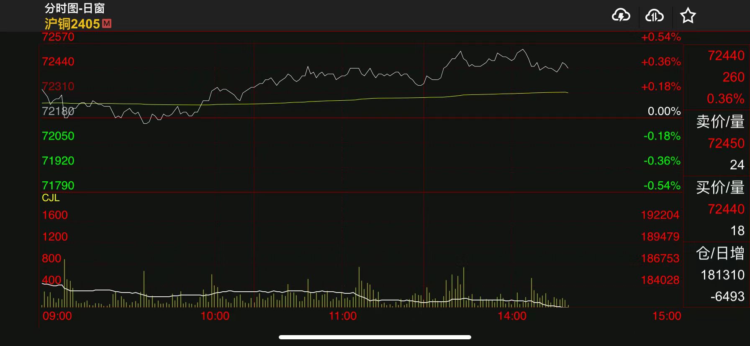750x346 pixels.
Task: Tap the 分时图-日窗 chart title
Action: point(74,8)
